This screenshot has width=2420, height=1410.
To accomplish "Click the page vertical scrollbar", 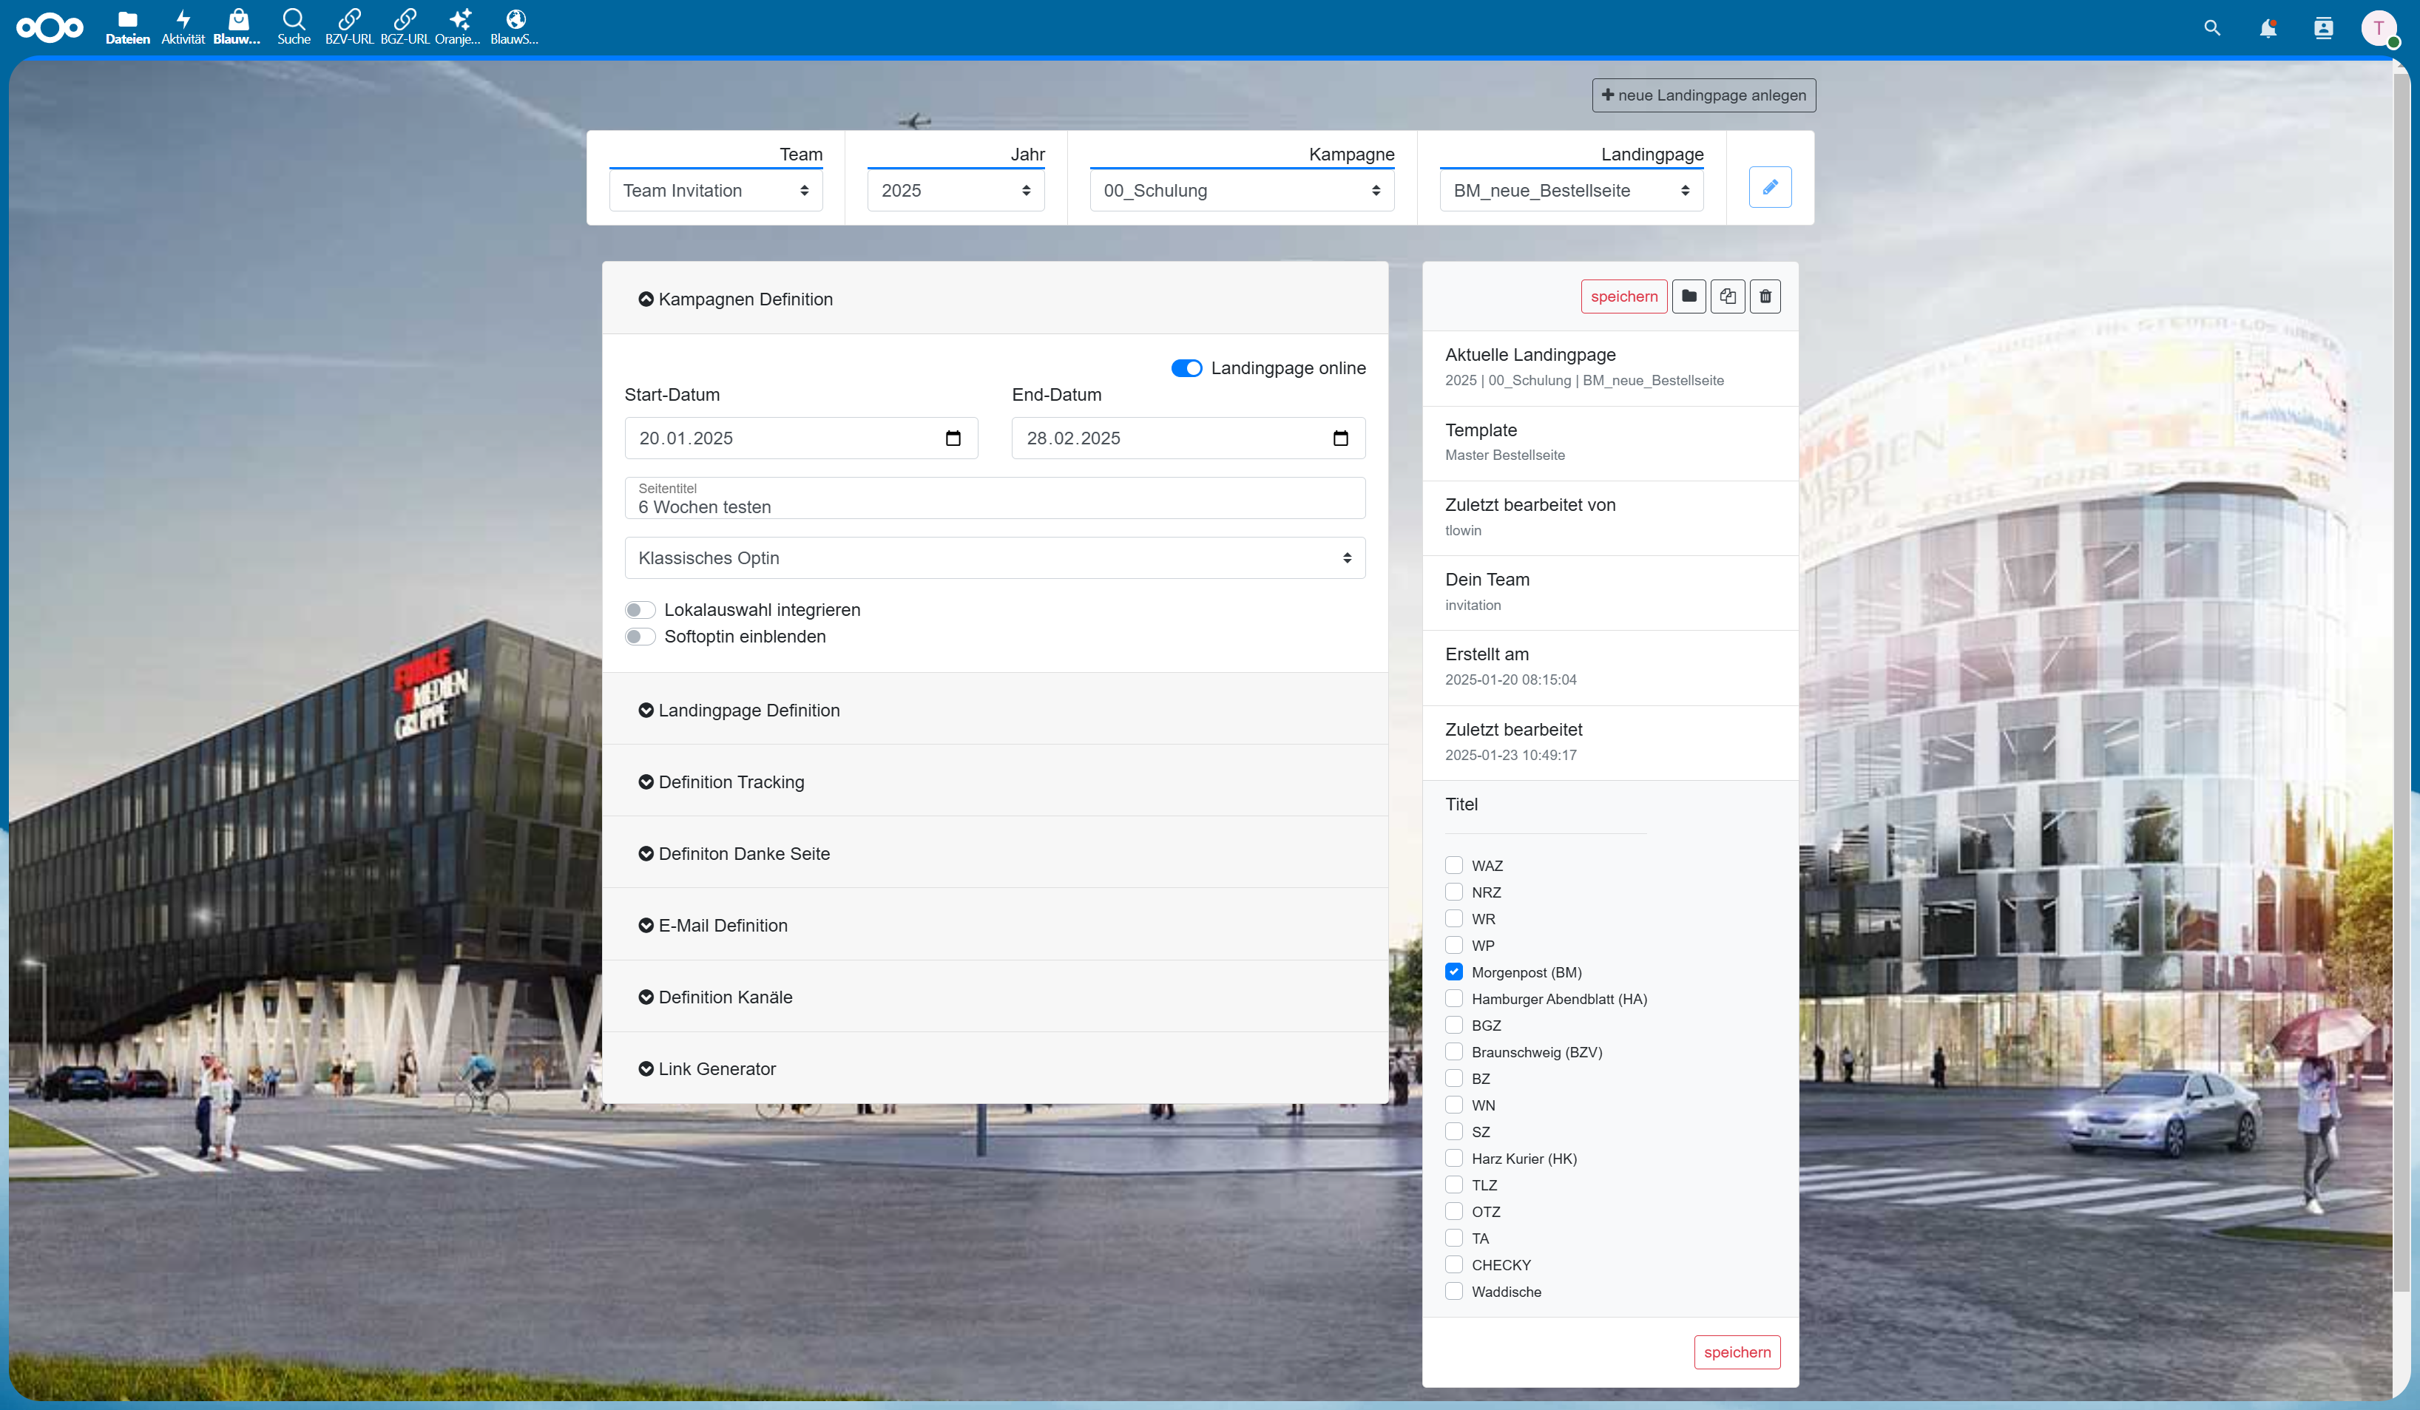I will 2403,682.
